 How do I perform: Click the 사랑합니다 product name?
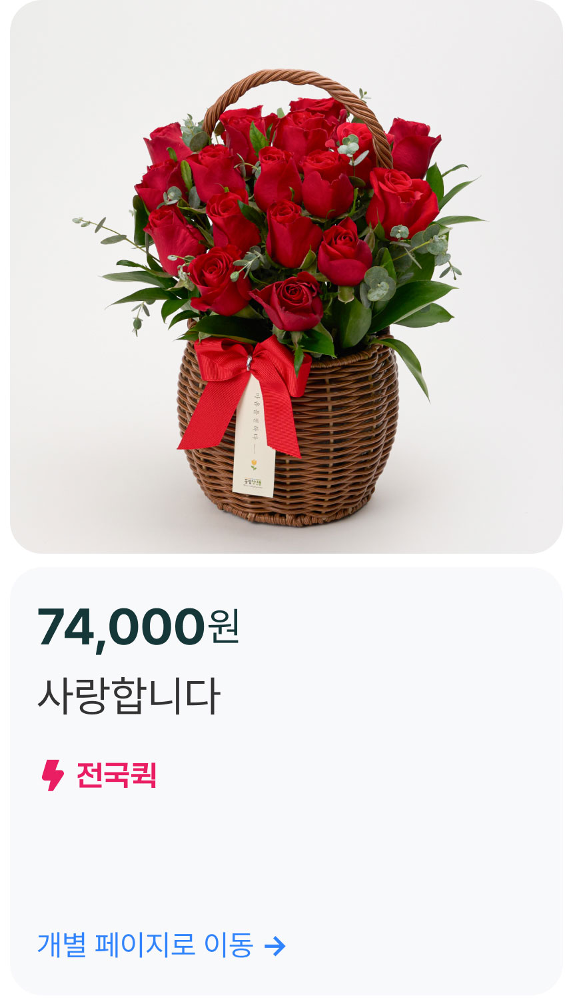pos(129,696)
